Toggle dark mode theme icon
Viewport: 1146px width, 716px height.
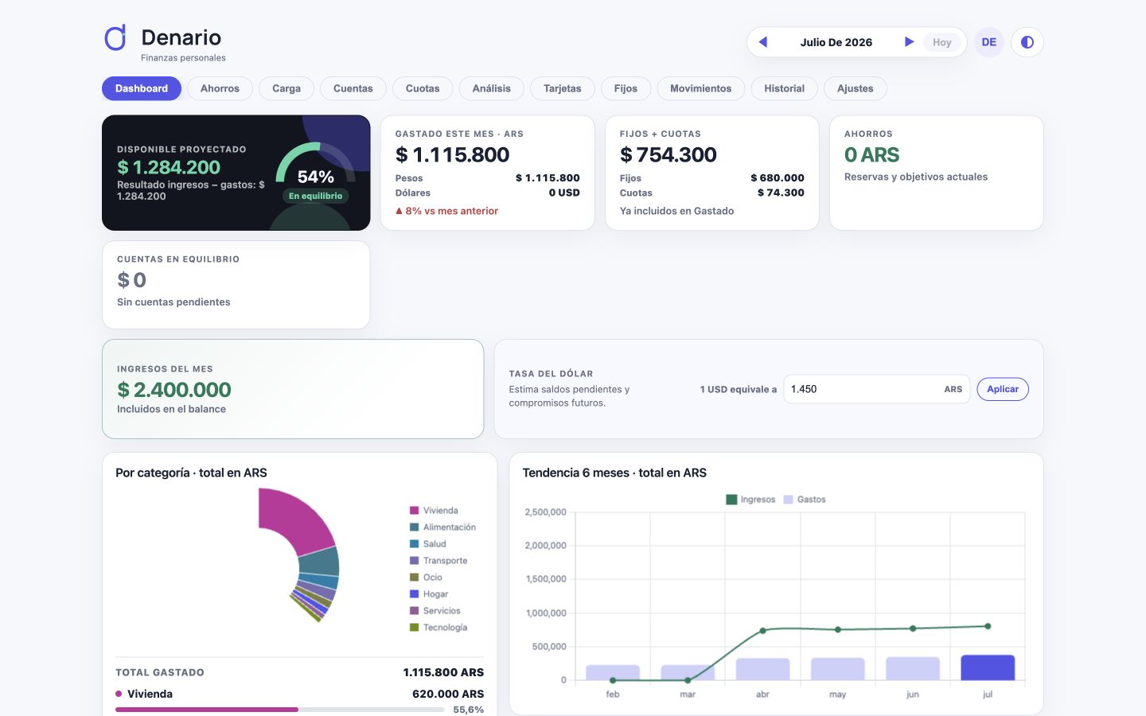1027,42
